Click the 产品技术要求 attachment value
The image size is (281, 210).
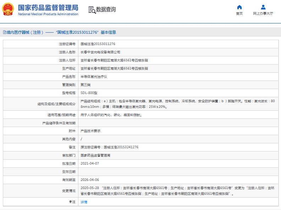90,131
